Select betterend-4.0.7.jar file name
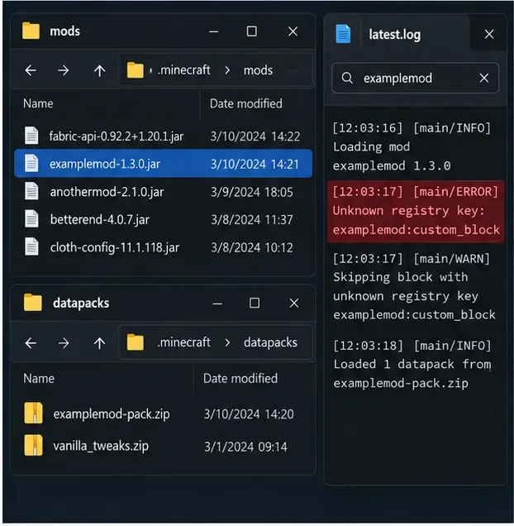Viewport: 514px width, 526px height. point(100,220)
